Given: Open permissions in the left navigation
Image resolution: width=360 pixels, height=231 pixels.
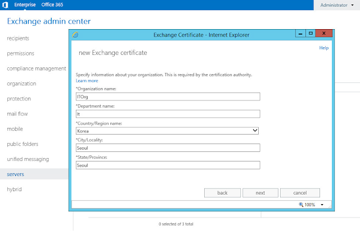Looking at the screenshot, I should (x=20, y=53).
